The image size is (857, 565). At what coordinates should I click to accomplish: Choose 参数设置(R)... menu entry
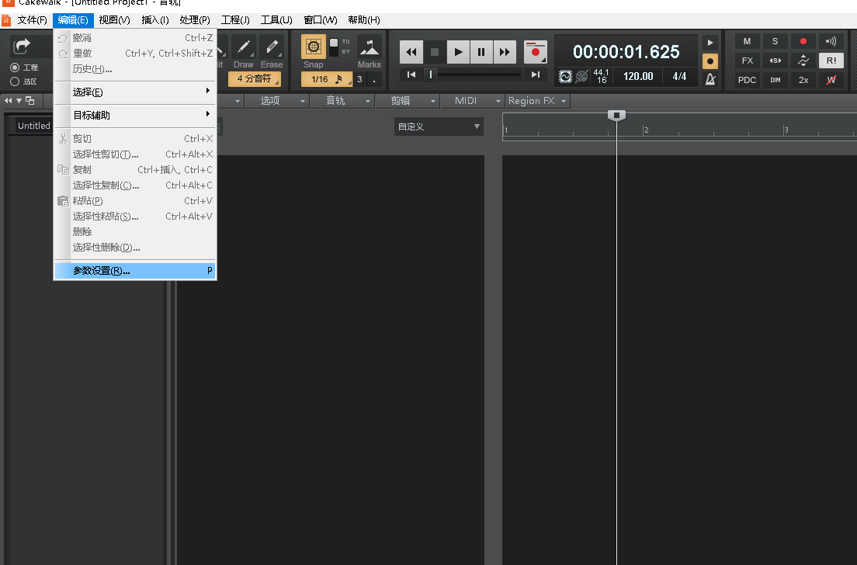coord(135,271)
